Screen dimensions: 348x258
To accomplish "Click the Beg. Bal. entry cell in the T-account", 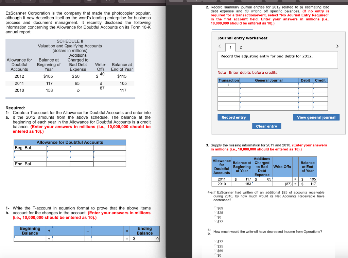I will click(58, 148).
